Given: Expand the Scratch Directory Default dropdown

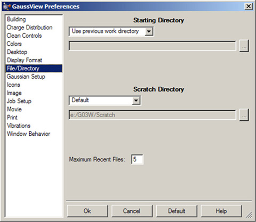Looking at the screenshot, I should [x=105, y=101].
